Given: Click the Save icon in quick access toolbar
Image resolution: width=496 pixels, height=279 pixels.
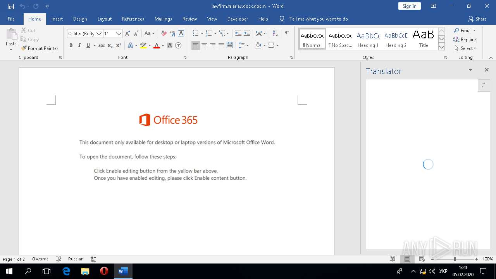Looking at the screenshot, I should (11, 6).
